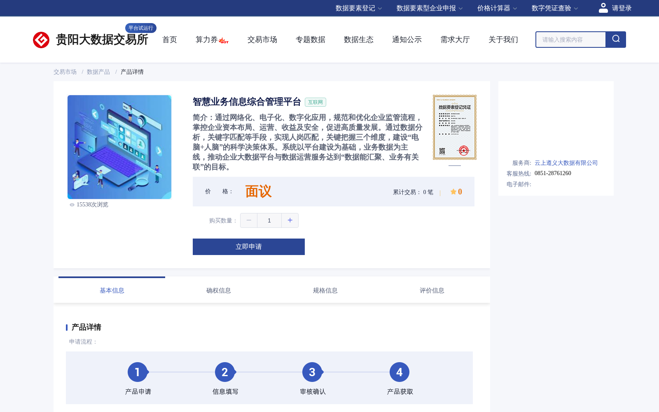Decrease purchase quantity with minus button

(x=249, y=220)
